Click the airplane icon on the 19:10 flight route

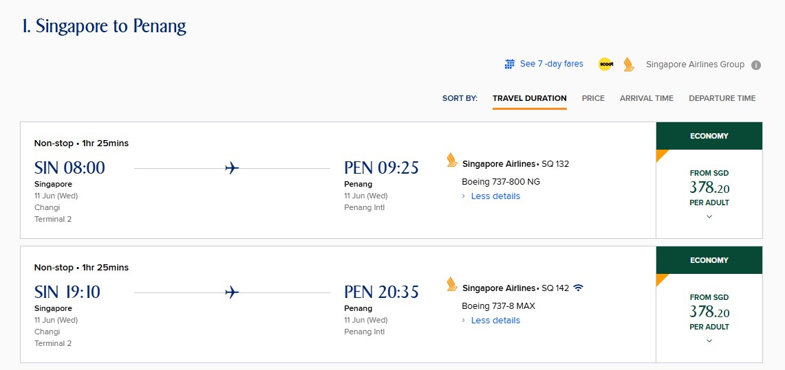point(232,292)
